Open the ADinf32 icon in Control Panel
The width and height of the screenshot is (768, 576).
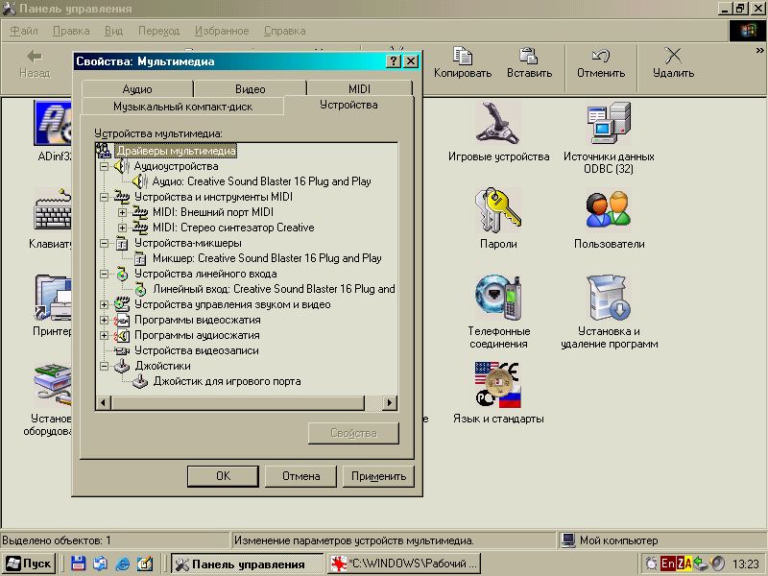pos(53,124)
